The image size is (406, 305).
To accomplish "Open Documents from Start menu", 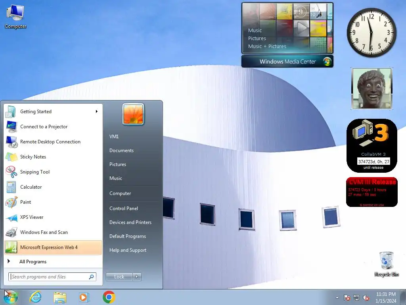I will click(121, 151).
